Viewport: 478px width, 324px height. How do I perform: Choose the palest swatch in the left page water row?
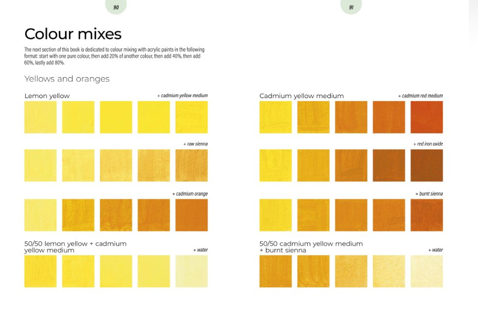click(191, 271)
